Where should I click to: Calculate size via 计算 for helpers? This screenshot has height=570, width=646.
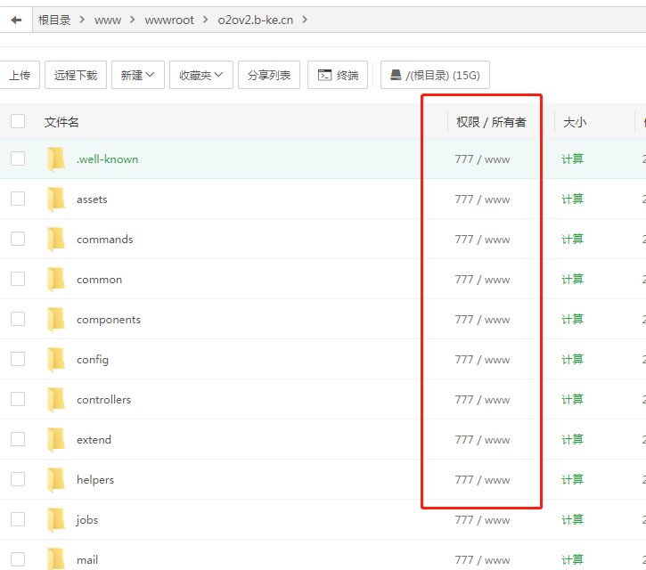(572, 480)
